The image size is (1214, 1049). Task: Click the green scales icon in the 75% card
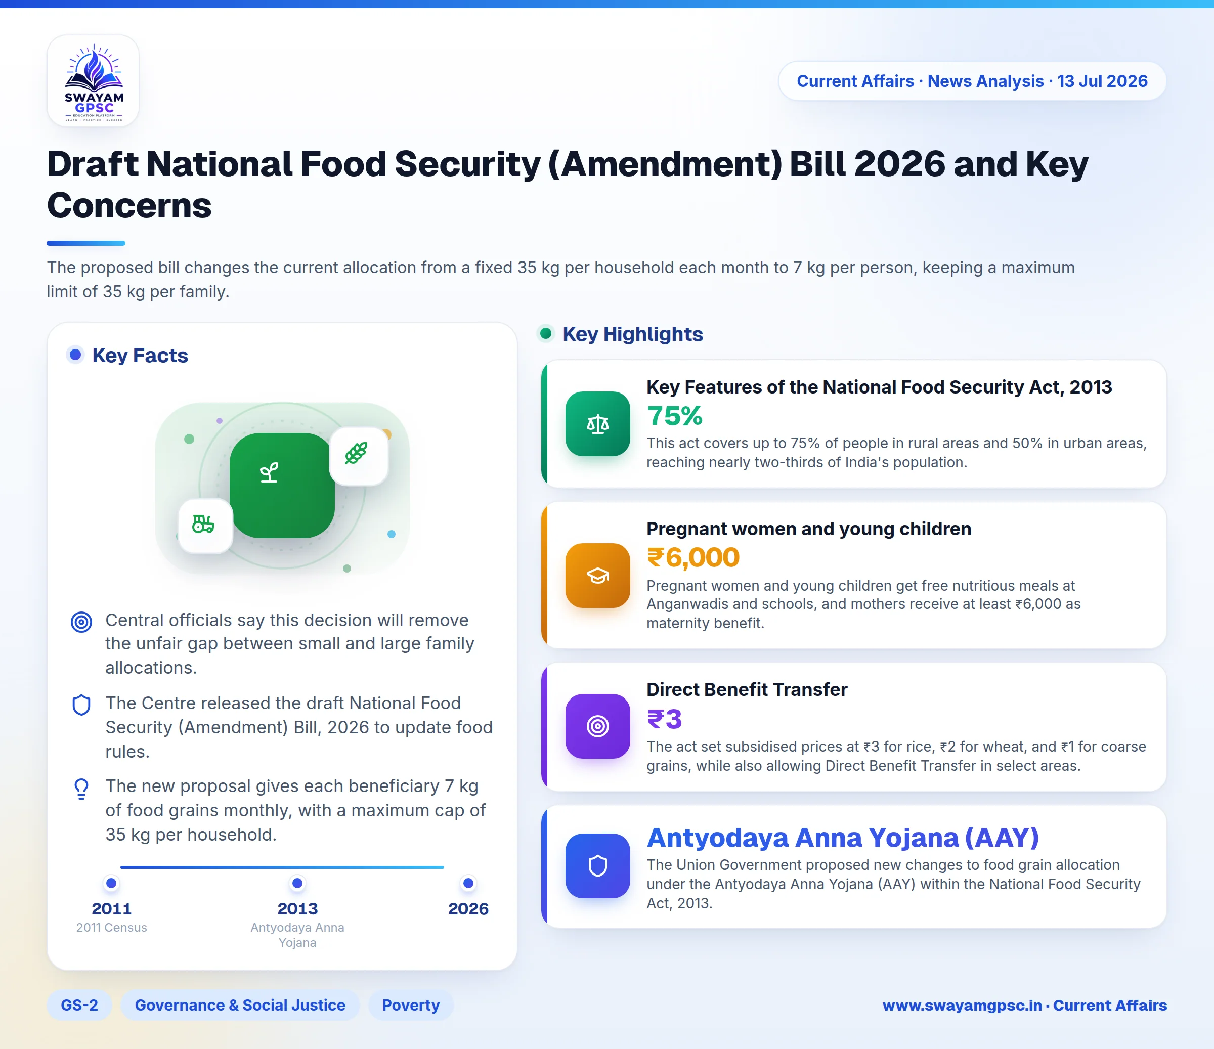[597, 423]
